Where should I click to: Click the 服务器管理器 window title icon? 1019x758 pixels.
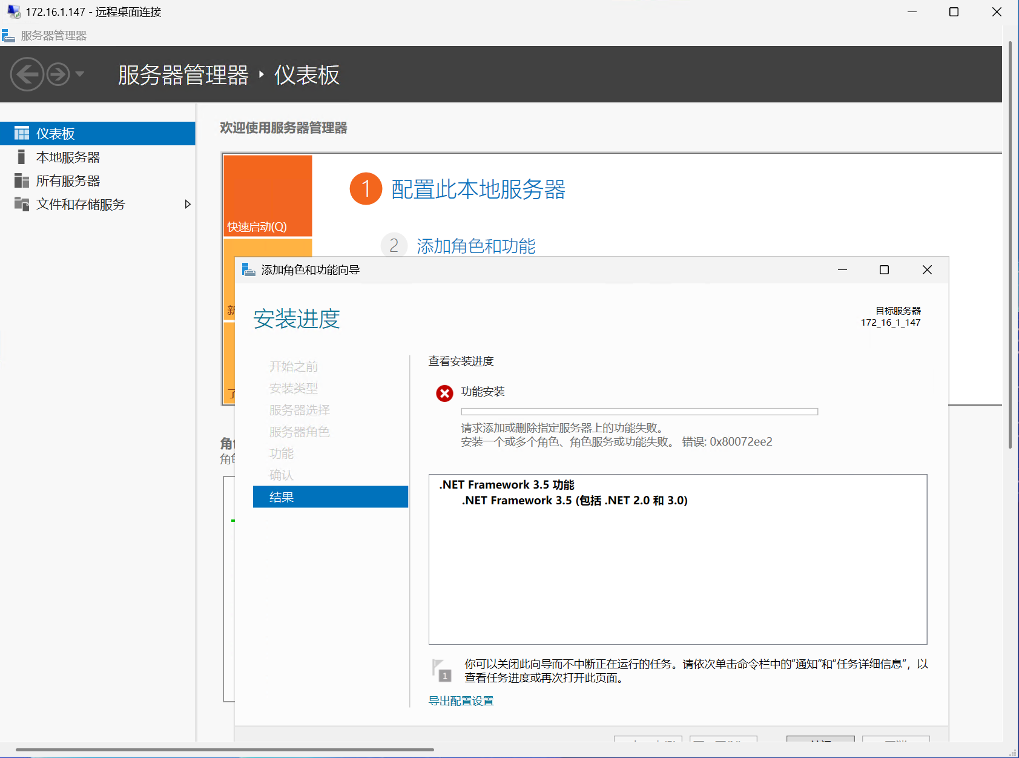8,36
